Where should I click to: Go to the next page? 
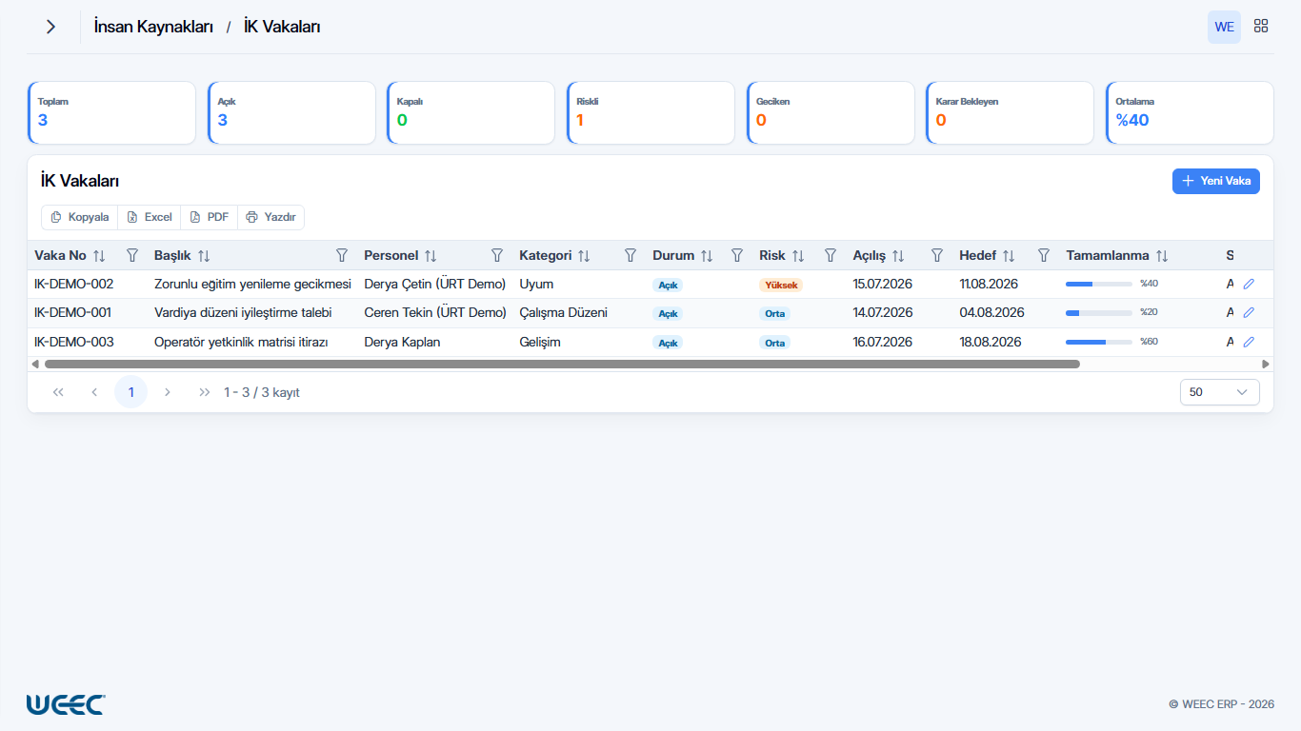click(168, 392)
